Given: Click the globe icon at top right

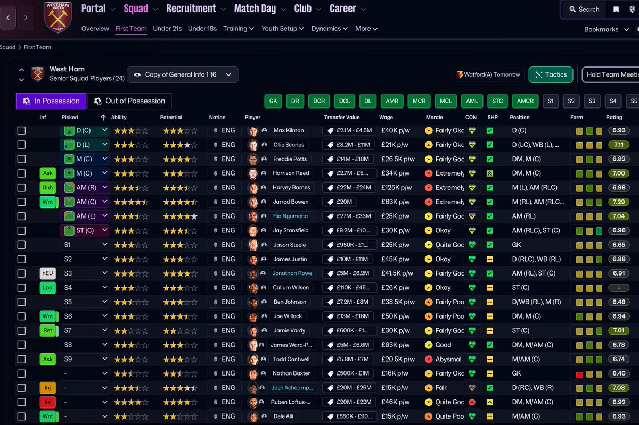Looking at the screenshot, I should tap(632, 9).
